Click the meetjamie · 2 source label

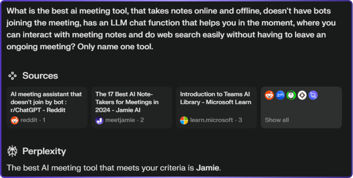pyautogui.click(x=124, y=120)
